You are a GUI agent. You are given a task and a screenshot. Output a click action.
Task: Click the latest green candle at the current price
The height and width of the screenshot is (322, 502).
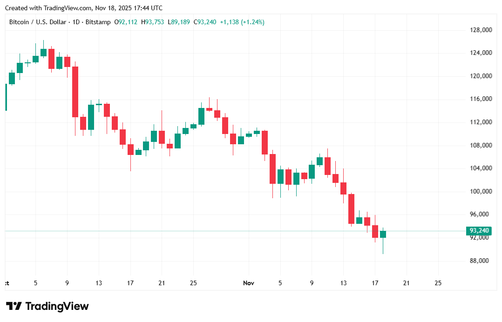(x=383, y=234)
